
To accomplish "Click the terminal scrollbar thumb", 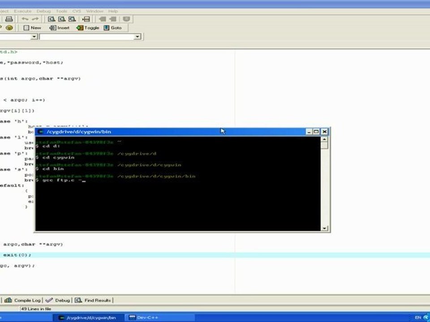I will click(x=324, y=146).
